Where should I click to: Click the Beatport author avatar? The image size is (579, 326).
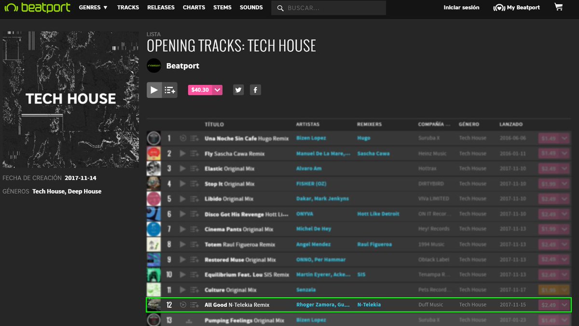point(154,66)
